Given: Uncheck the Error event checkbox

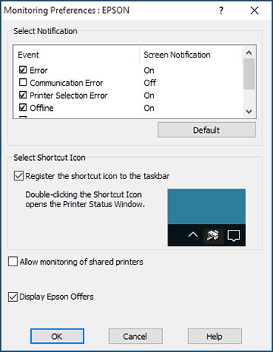Looking at the screenshot, I should (23, 70).
